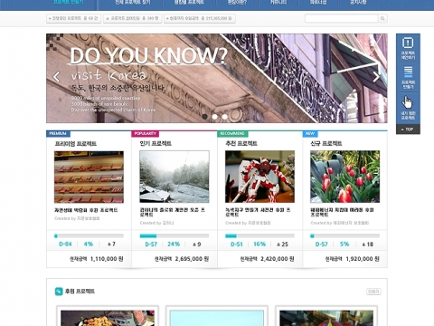This screenshot has width=434, height=326.
Task: Click the 24% funding progress bar
Action: 175,235
